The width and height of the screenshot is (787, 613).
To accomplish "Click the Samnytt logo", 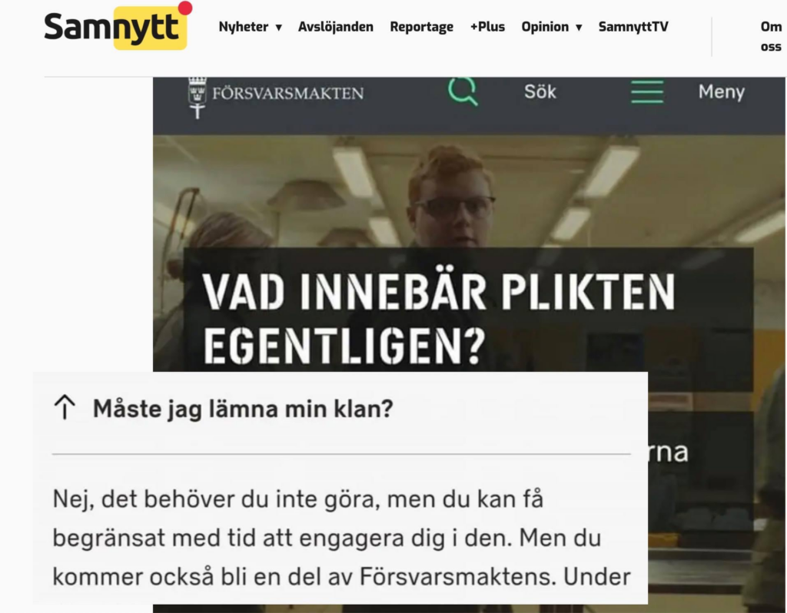I will [x=116, y=27].
